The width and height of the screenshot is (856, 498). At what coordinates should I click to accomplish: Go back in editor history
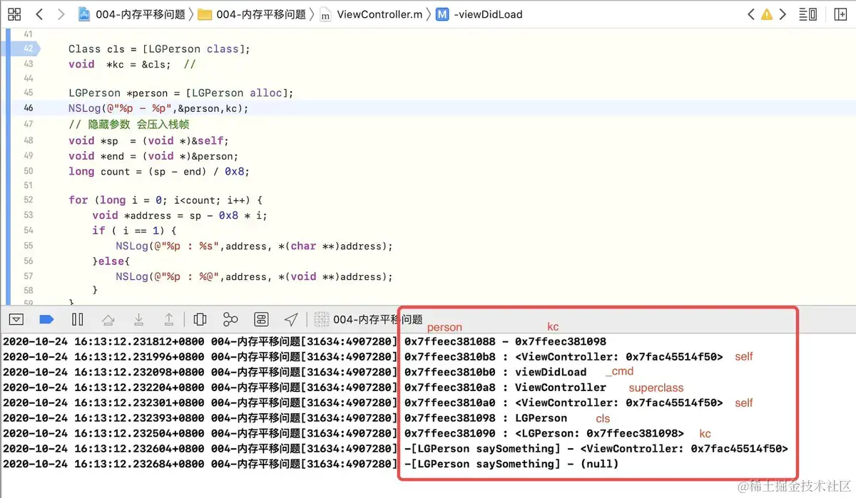(39, 14)
